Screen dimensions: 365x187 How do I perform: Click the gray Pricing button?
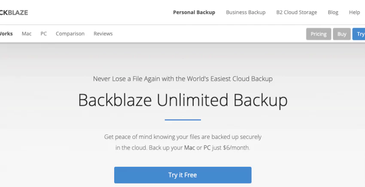(x=318, y=34)
